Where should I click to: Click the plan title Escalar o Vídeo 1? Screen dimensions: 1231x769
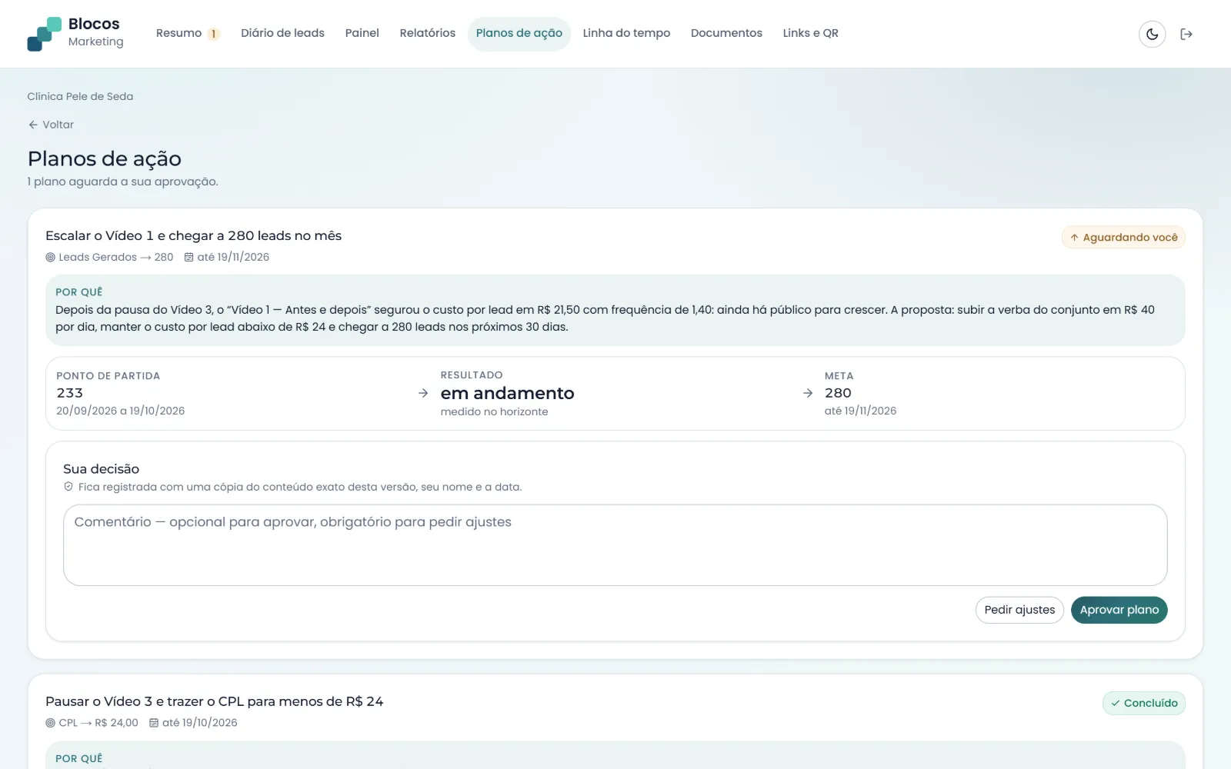(193, 236)
